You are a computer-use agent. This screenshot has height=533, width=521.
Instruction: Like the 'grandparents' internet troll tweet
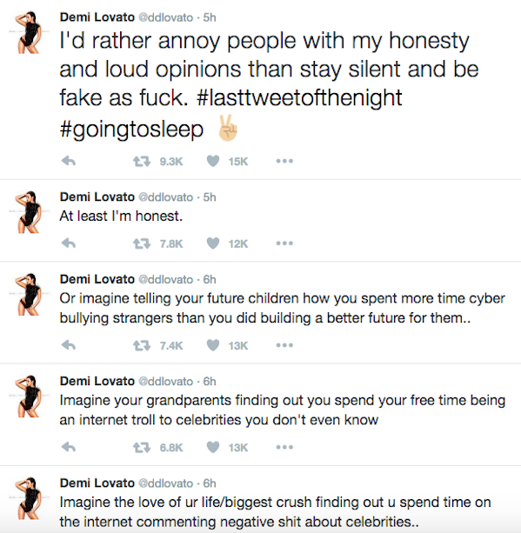(213, 447)
